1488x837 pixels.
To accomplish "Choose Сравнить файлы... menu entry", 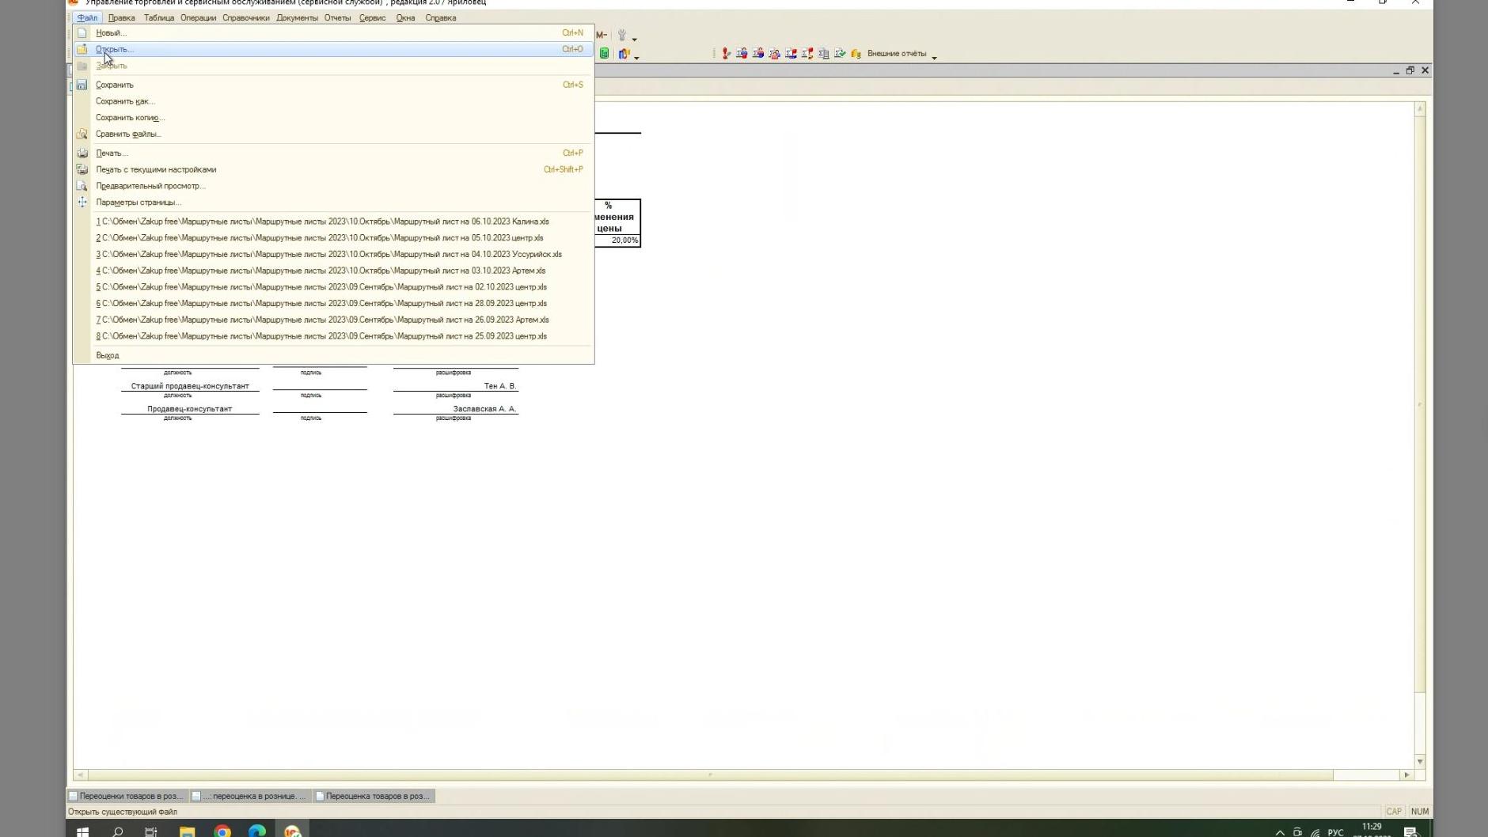I will pyautogui.click(x=333, y=134).
